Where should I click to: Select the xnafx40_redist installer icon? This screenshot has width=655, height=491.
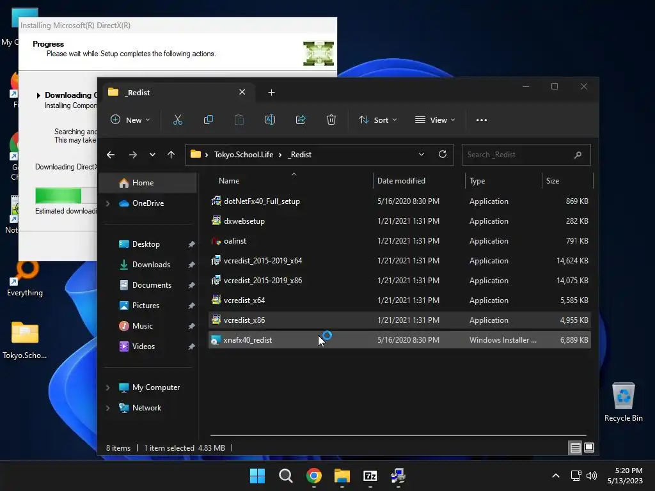216,340
